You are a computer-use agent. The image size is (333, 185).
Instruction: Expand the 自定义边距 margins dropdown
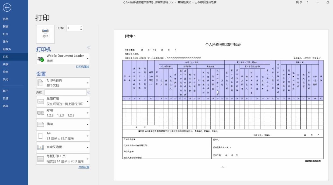[63, 147]
